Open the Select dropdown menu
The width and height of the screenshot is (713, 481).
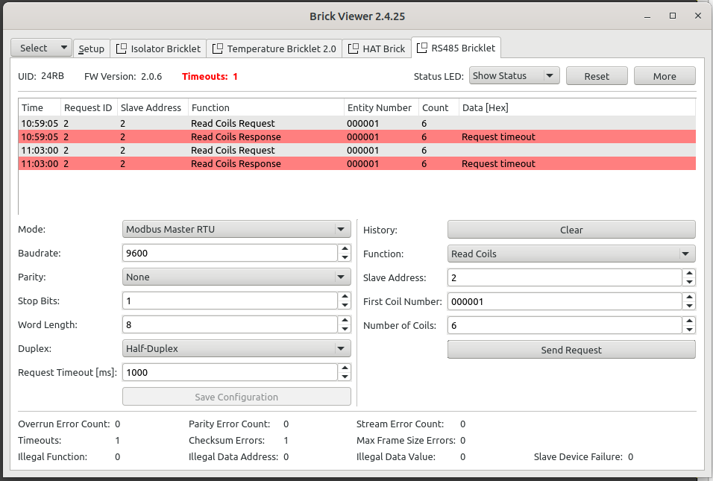tap(41, 48)
